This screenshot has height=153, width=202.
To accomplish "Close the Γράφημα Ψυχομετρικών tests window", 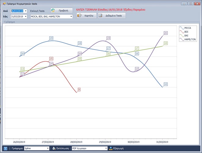I will (x=197, y=4).
